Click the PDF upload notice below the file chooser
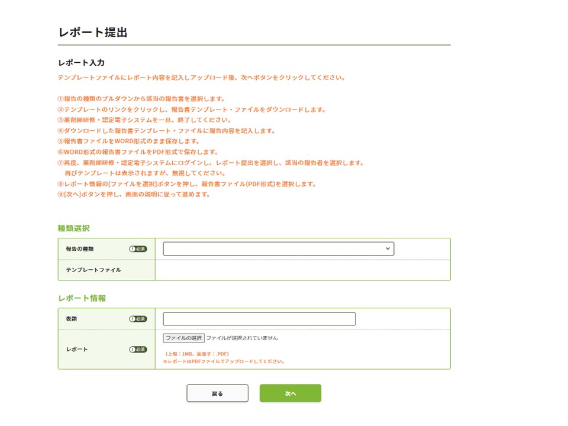Screen dimensions: 568x426 [x=224, y=362]
